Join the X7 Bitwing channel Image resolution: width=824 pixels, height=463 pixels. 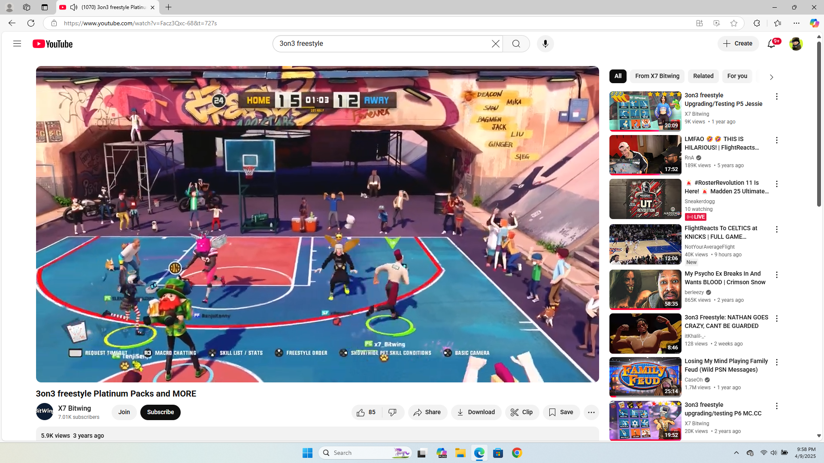[124, 412]
